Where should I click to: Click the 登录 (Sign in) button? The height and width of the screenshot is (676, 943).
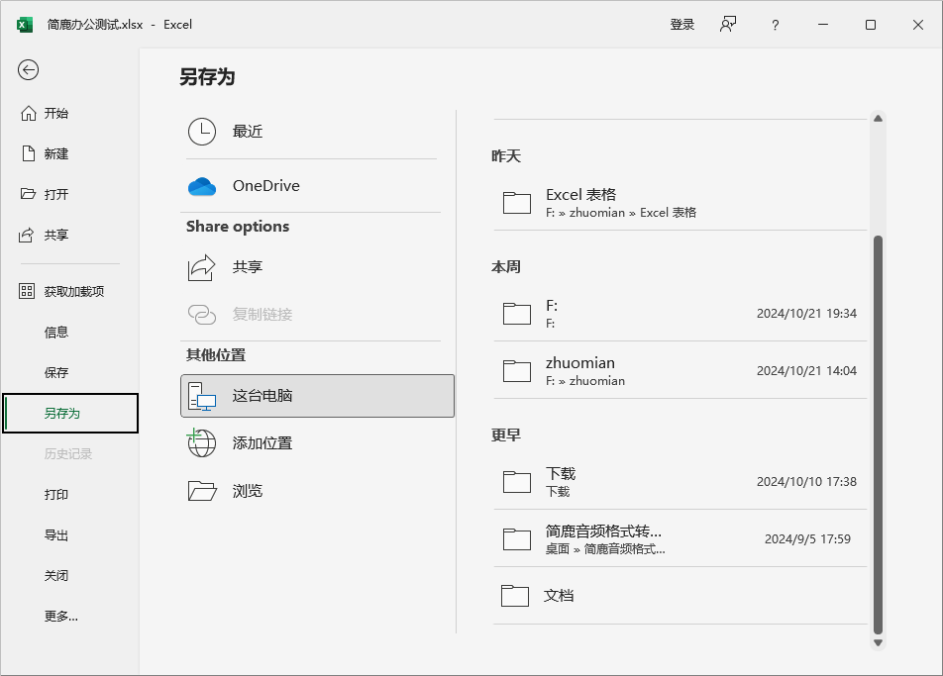682,24
